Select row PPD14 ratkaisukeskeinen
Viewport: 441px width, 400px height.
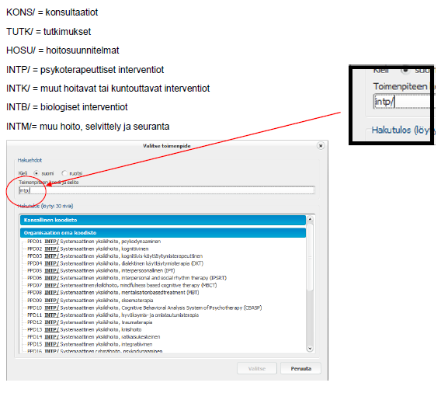(x=94, y=337)
